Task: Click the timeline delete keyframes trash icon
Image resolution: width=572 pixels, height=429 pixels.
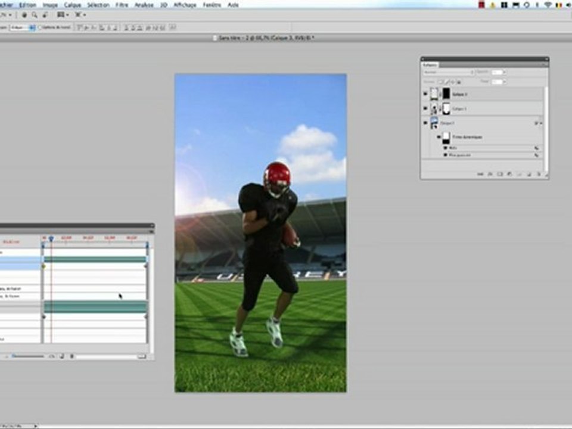Action: pyautogui.click(x=72, y=356)
